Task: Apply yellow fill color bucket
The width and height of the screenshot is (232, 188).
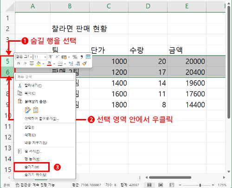Action: point(39,63)
